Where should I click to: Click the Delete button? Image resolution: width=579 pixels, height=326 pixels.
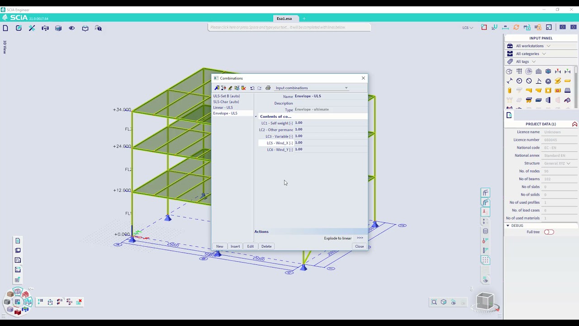[266, 246]
